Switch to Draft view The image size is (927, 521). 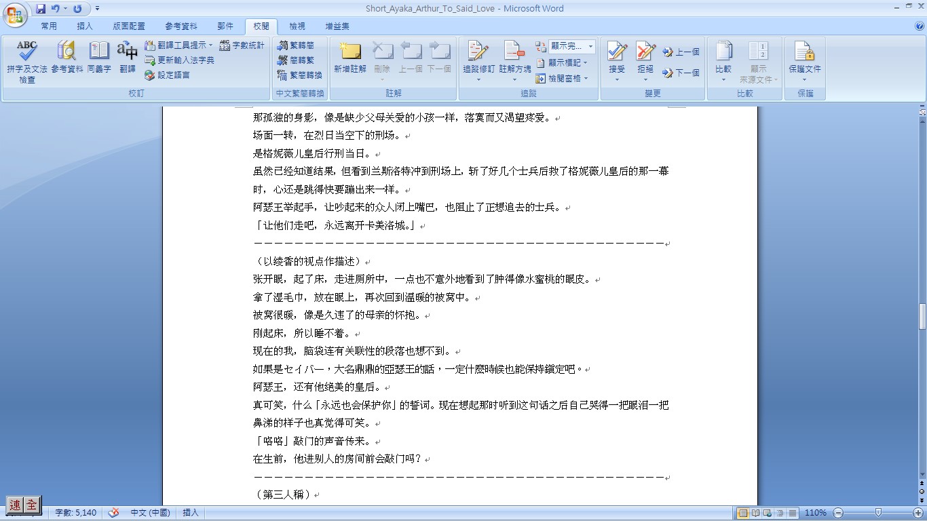[791, 513]
